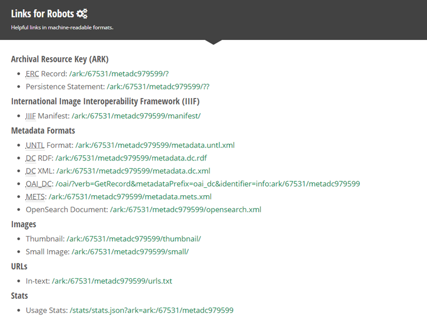Open the Usage Stats JSON link
This screenshot has width=427, height=328.
[152, 310]
